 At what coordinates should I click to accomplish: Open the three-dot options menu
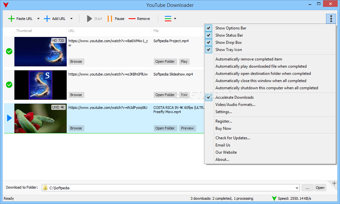331,19
